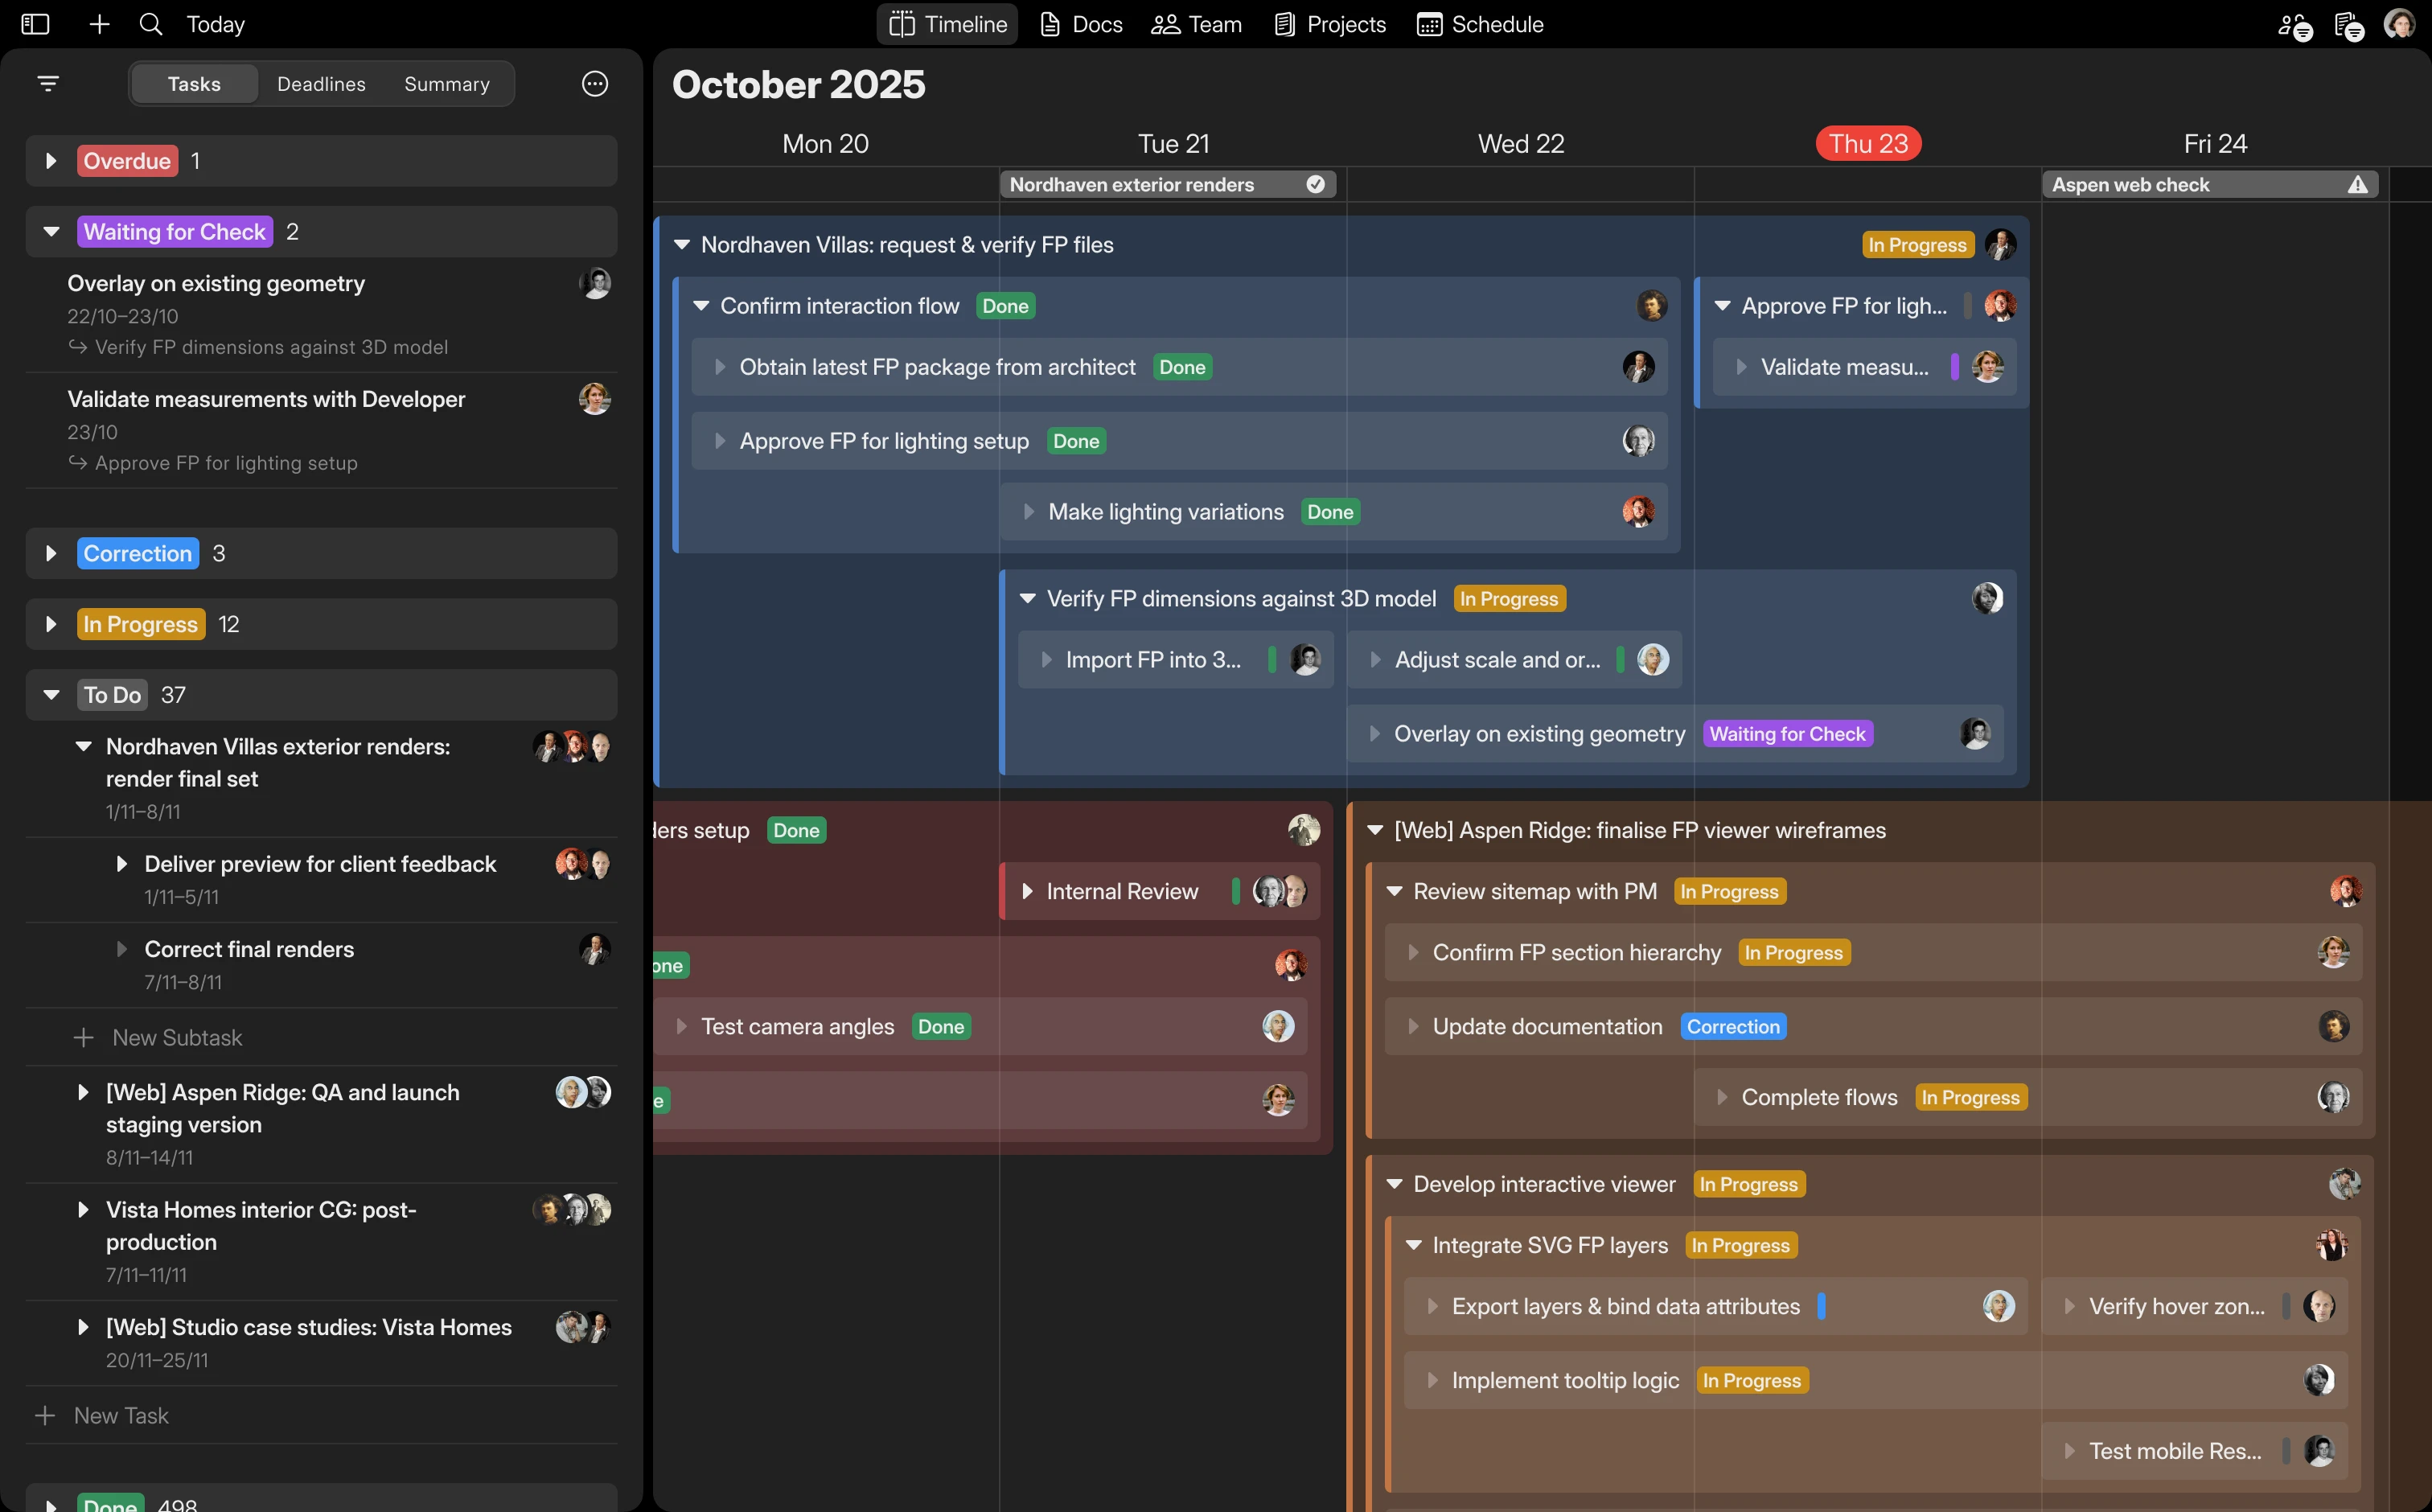
Task: Click the Today button
Action: pos(216,24)
